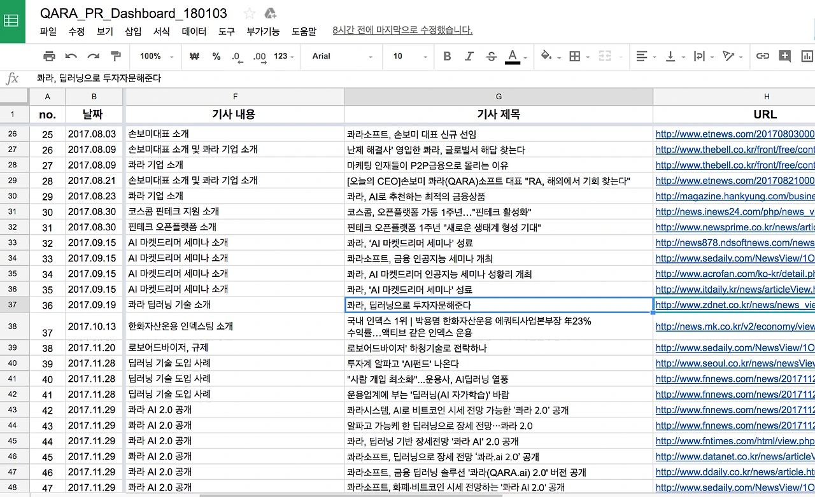Toggle bold formatting

point(447,56)
